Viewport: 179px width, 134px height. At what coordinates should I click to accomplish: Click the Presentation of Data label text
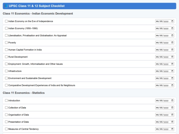19,122
